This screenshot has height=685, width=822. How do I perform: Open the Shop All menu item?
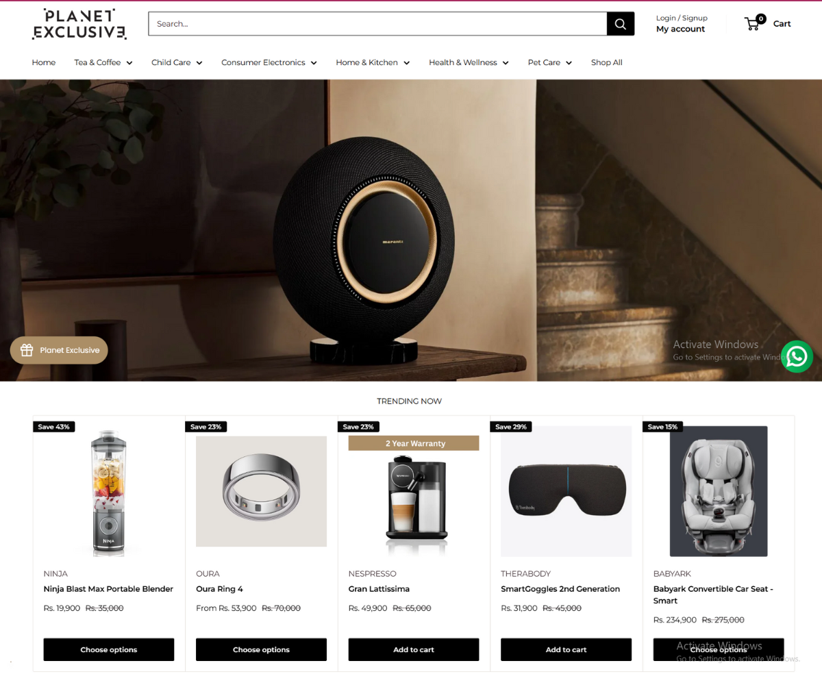[607, 62]
